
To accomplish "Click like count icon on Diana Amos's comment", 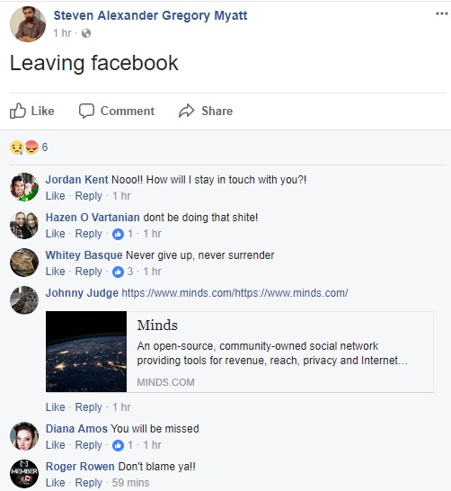I will coord(118,445).
